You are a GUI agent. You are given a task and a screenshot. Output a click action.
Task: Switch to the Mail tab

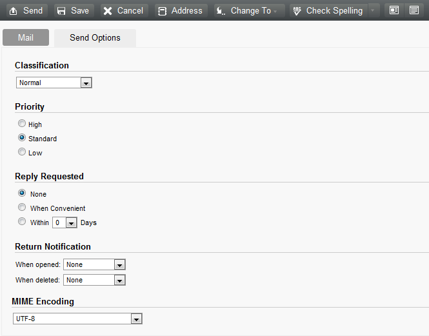coord(26,37)
